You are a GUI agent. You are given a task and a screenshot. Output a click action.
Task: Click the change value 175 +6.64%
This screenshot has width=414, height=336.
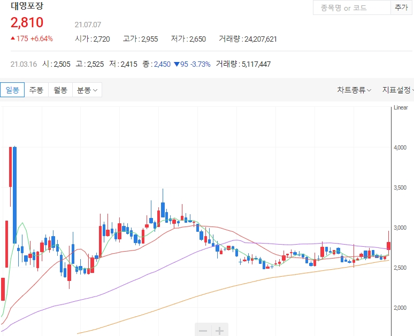click(x=32, y=39)
